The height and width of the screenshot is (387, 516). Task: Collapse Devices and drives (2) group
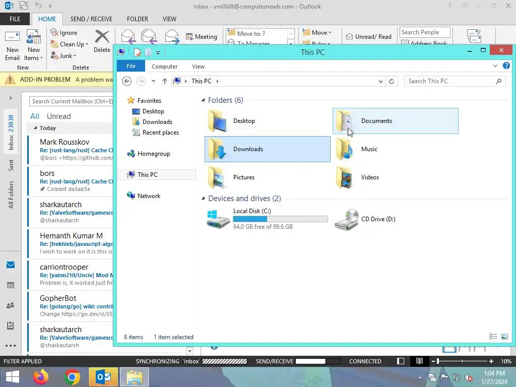203,199
